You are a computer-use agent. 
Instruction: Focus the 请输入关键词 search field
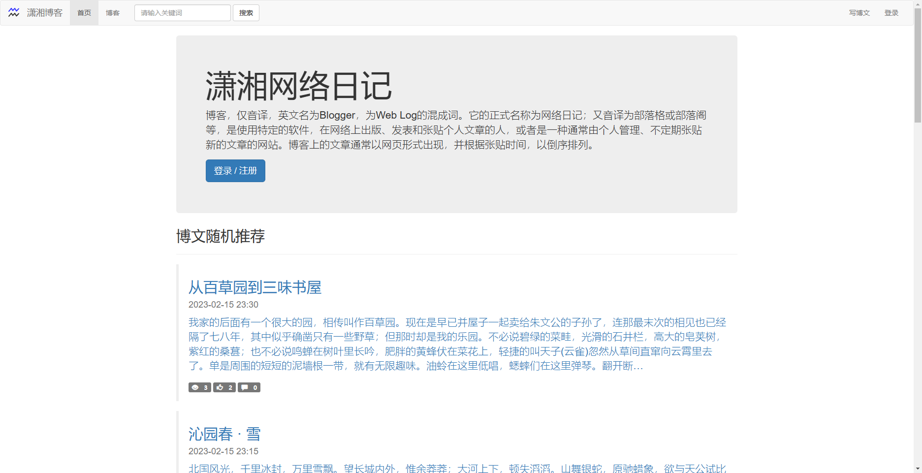pyautogui.click(x=182, y=13)
